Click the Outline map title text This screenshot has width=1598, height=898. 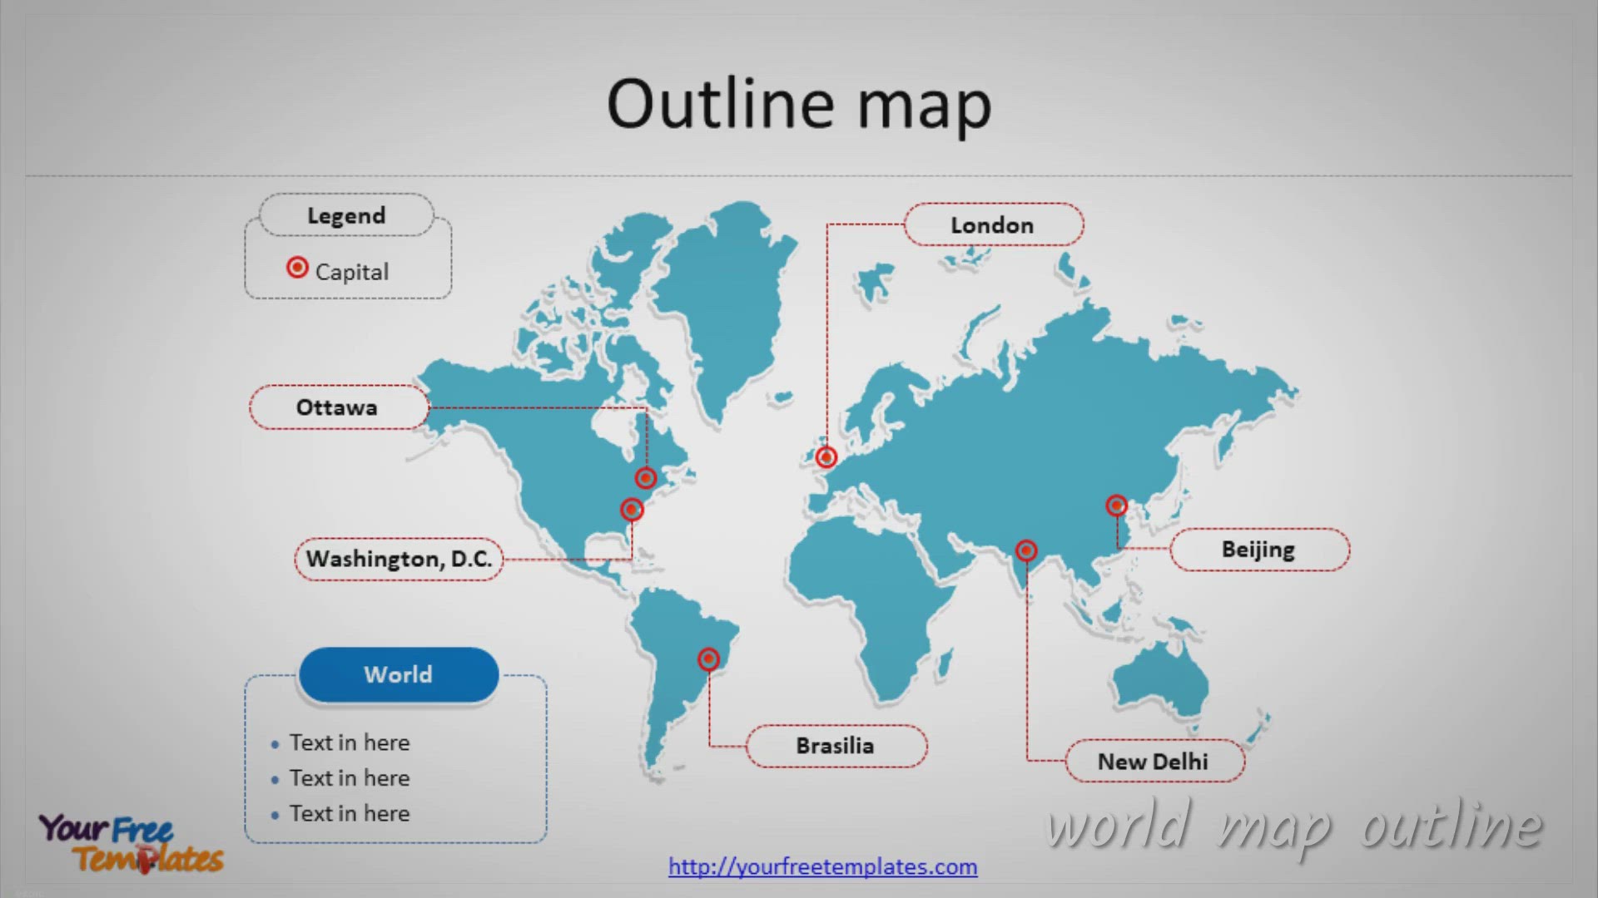coord(799,104)
